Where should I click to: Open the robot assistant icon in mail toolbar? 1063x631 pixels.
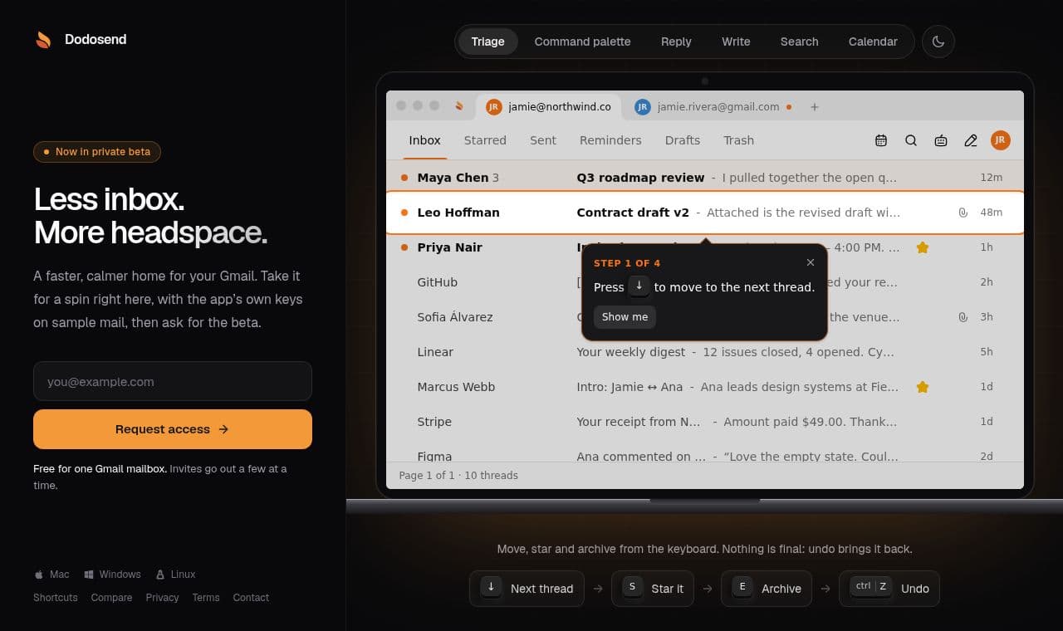(941, 140)
